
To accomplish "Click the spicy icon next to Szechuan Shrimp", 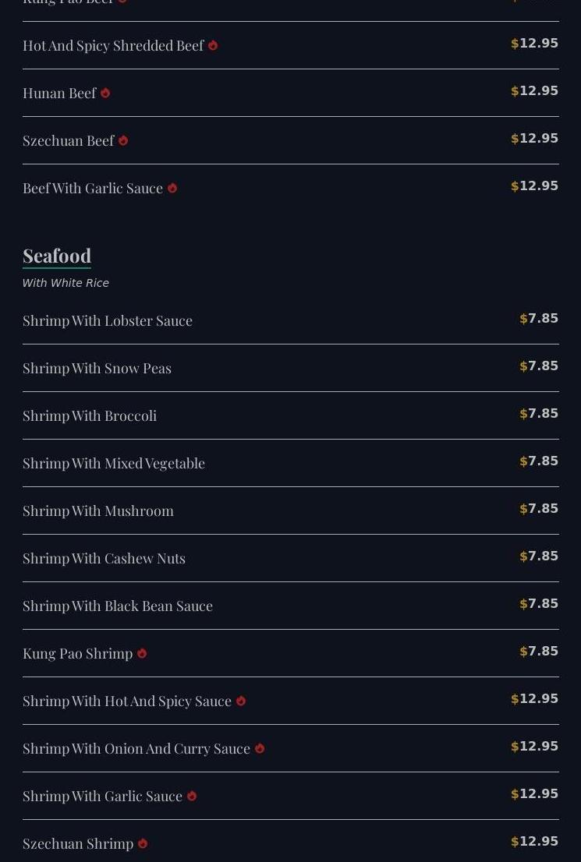I will [143, 843].
